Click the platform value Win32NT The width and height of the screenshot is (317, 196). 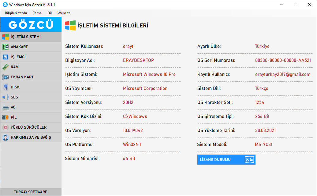pos(132,144)
